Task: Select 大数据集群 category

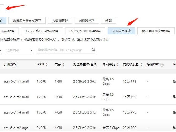Action: tap(60, 21)
